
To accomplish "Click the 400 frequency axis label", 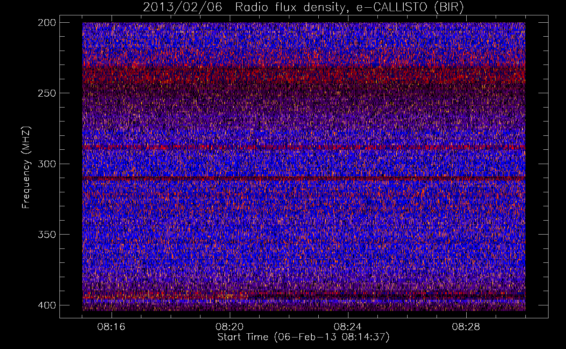I will click(x=47, y=305).
